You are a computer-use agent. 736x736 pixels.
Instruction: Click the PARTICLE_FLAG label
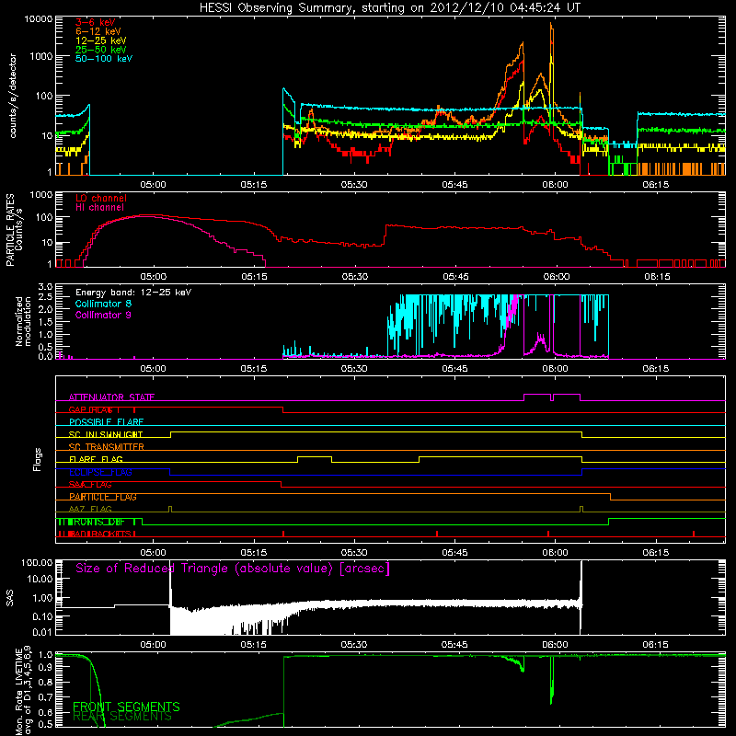coord(103,497)
